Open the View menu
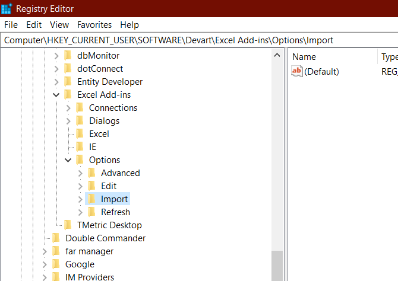 [x=59, y=25]
